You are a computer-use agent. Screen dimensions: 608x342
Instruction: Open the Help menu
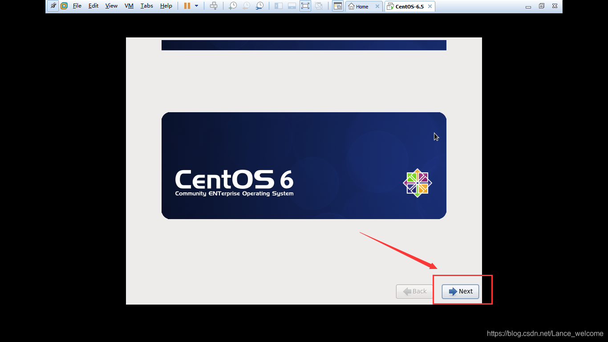pos(166,6)
